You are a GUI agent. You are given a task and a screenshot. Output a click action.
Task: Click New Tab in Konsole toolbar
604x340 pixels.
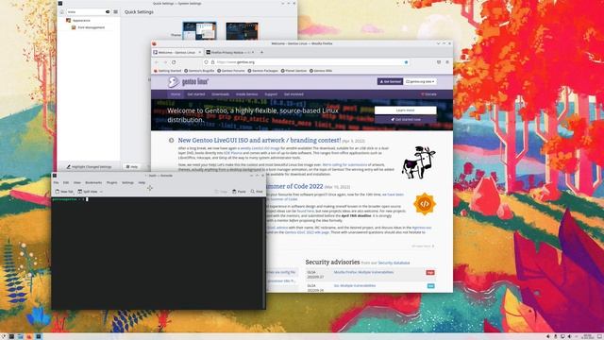click(x=64, y=192)
